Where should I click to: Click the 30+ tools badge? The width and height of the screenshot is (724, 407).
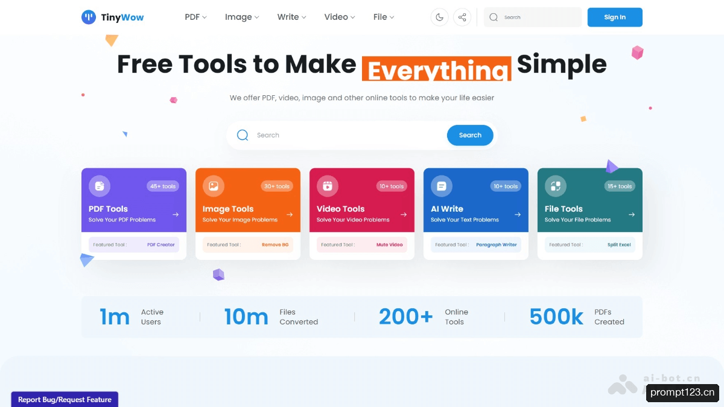click(x=277, y=186)
